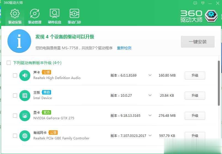
Task: Click the 公版 badge next to 有线网卡
Action: click(53, 133)
